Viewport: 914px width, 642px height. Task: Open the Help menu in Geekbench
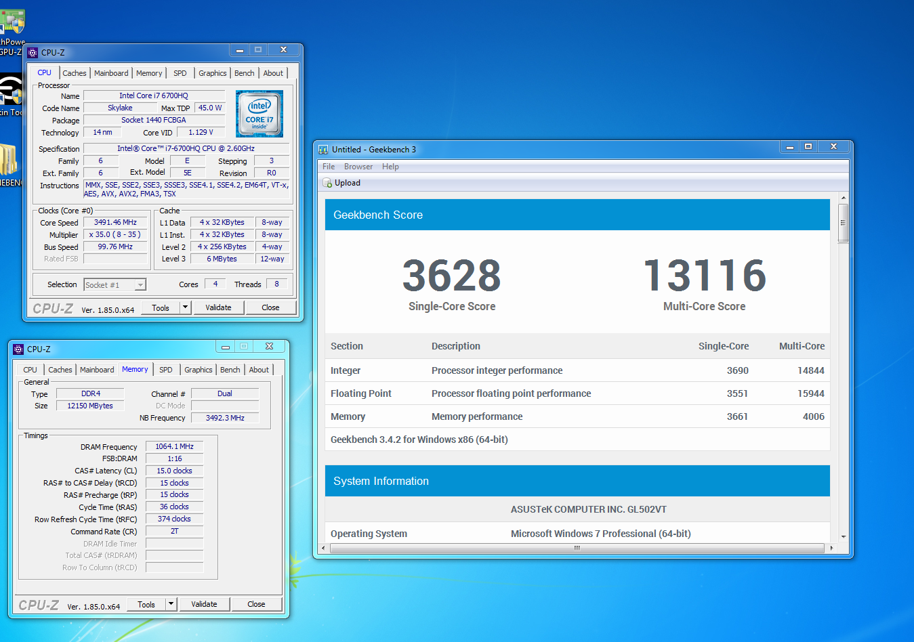point(390,167)
